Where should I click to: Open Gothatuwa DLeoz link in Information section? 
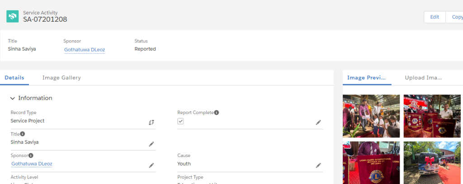point(32,164)
